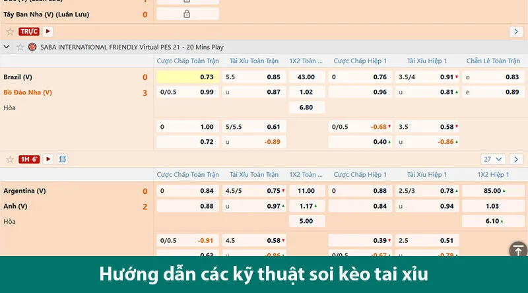Click the SABA league round logo icon
The width and height of the screenshot is (528, 293).
32,48
